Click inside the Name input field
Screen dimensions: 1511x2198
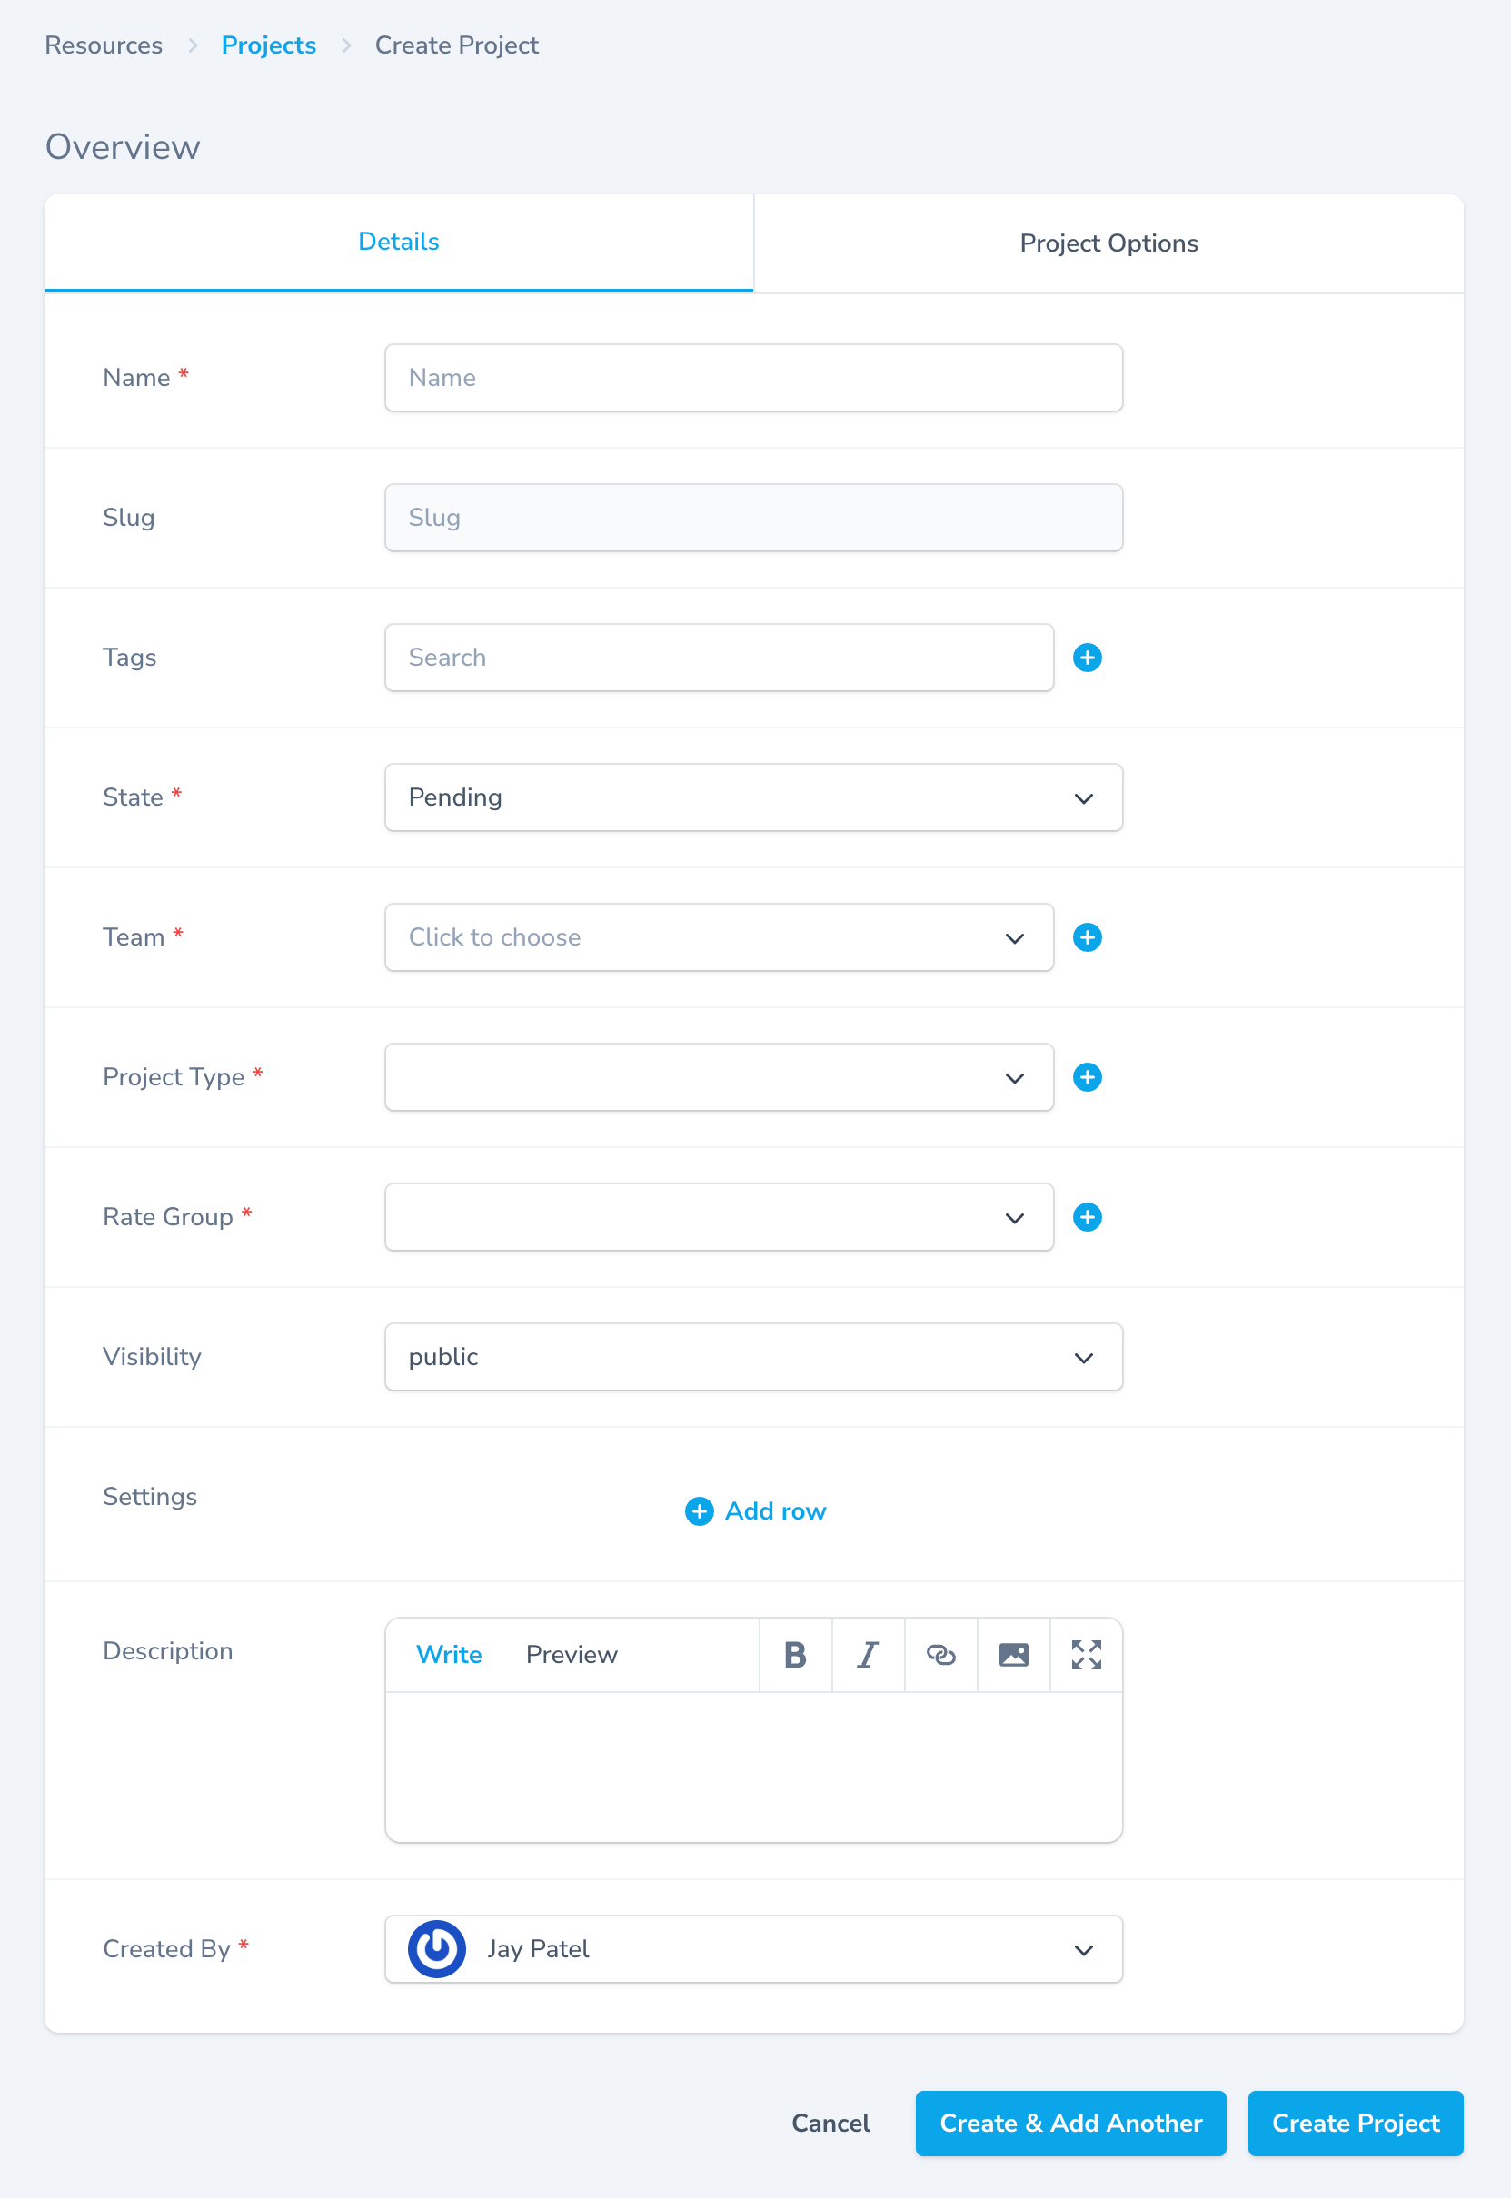[x=752, y=377]
